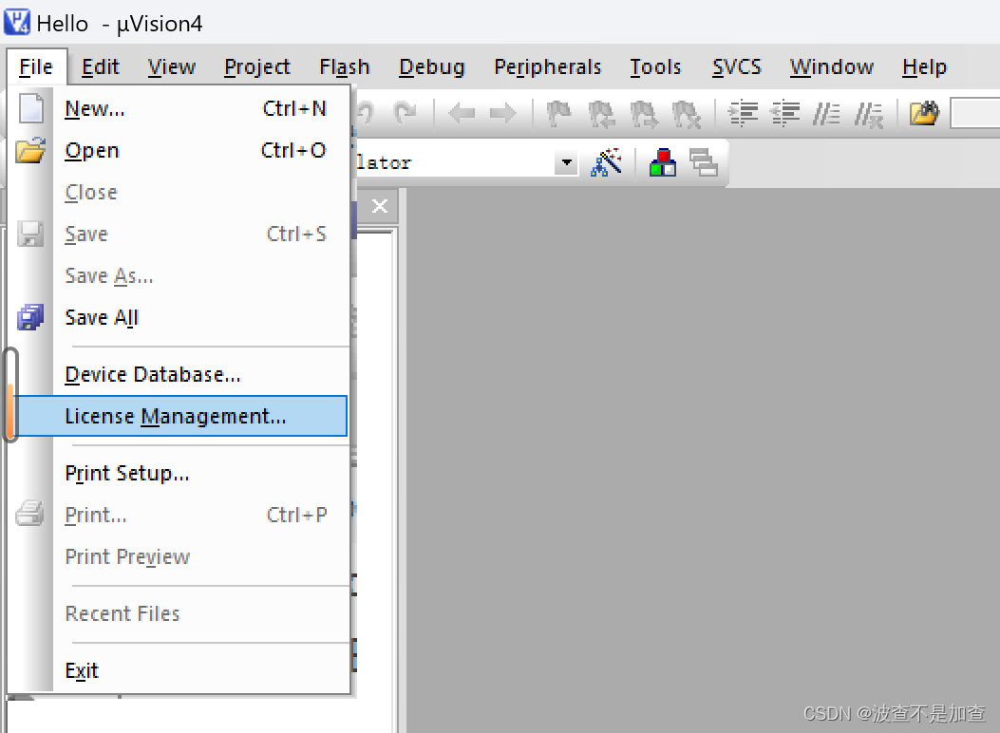Viewport: 1000px width, 733px height.
Task: Open the View menu
Action: pos(172,66)
